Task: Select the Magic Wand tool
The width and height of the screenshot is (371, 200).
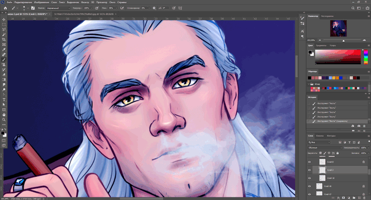Action: pos(4,35)
